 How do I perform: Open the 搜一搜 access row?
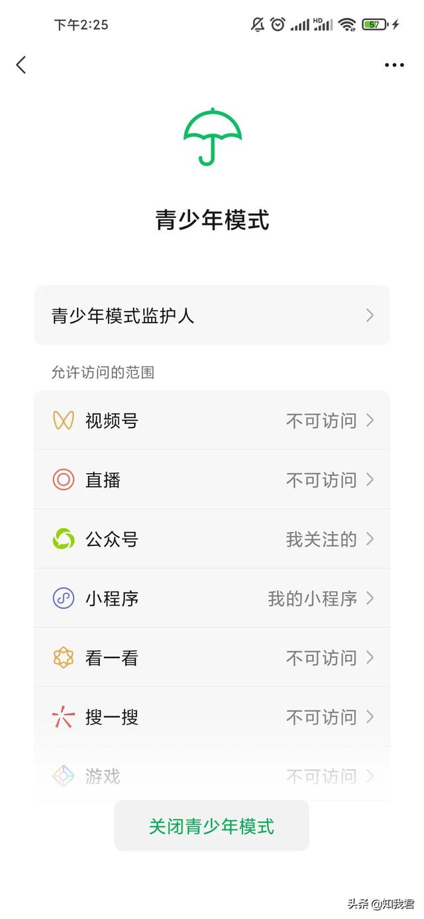pos(212,718)
